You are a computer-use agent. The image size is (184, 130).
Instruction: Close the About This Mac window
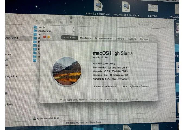point(45,37)
